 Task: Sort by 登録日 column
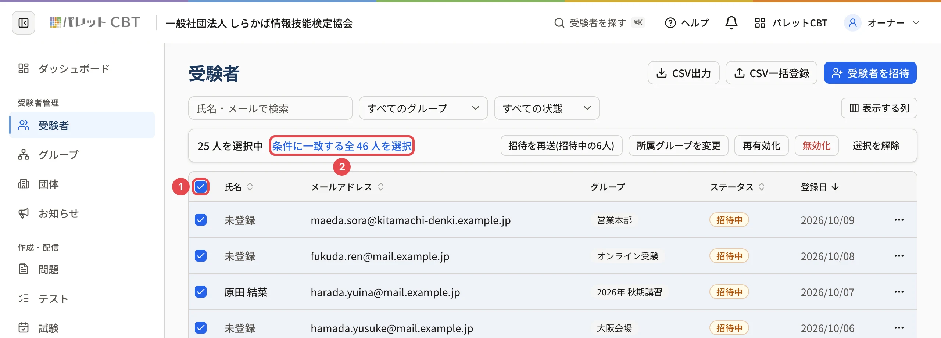(820, 187)
